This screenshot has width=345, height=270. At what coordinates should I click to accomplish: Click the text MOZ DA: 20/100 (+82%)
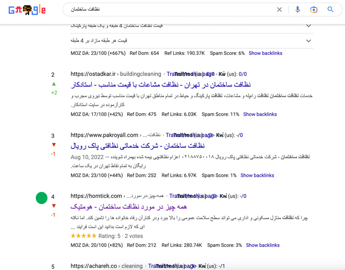97,245
